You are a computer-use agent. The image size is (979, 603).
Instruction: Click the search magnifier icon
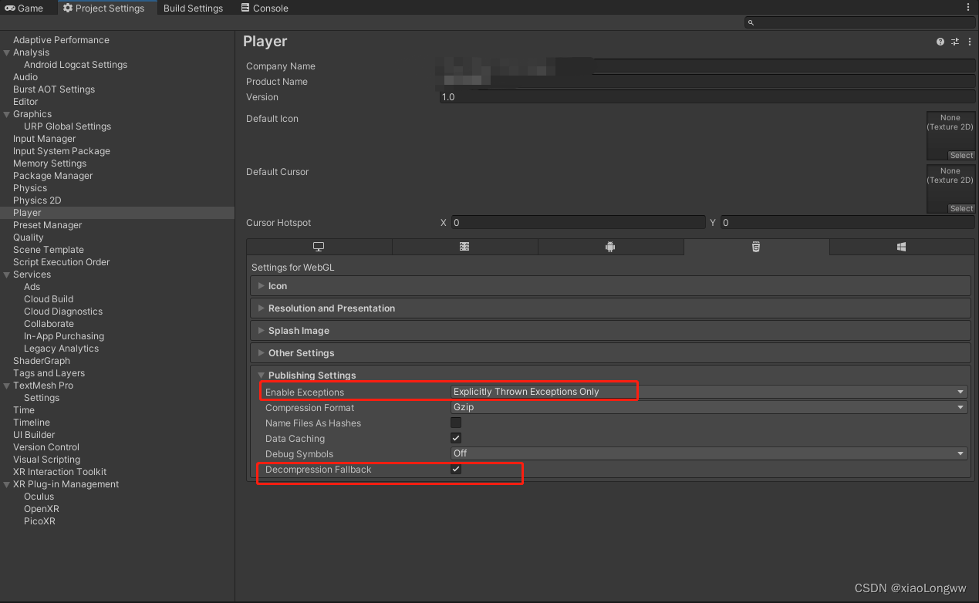point(751,23)
